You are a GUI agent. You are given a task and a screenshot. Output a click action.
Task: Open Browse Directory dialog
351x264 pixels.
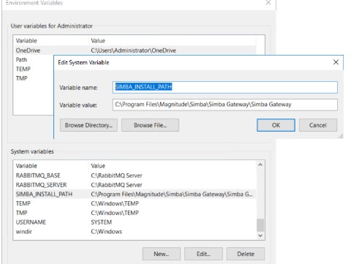[88, 125]
